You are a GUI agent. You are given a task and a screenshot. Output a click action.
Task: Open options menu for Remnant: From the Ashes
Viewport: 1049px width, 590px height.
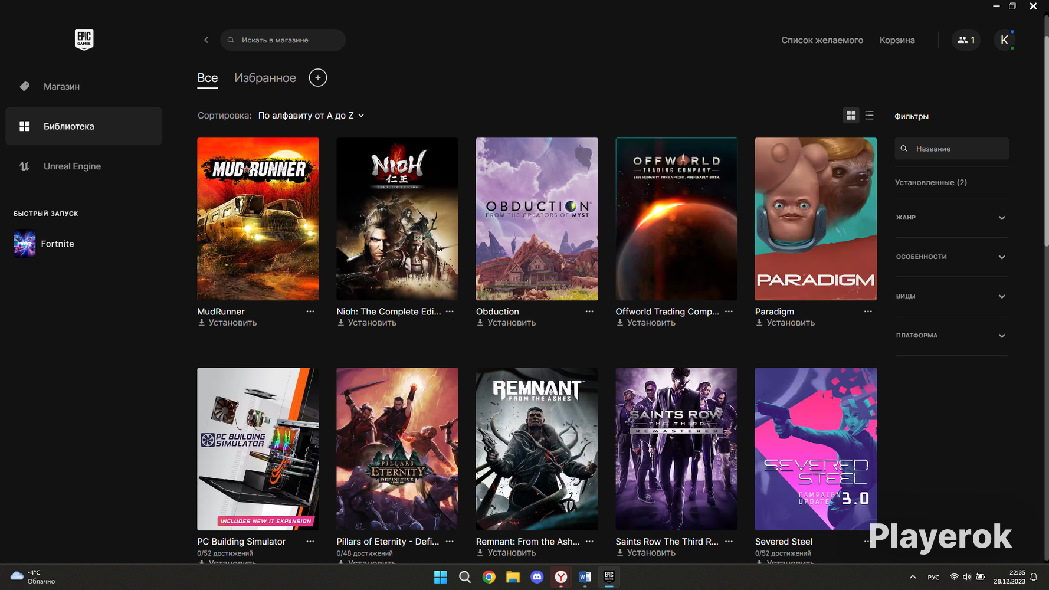coord(589,542)
